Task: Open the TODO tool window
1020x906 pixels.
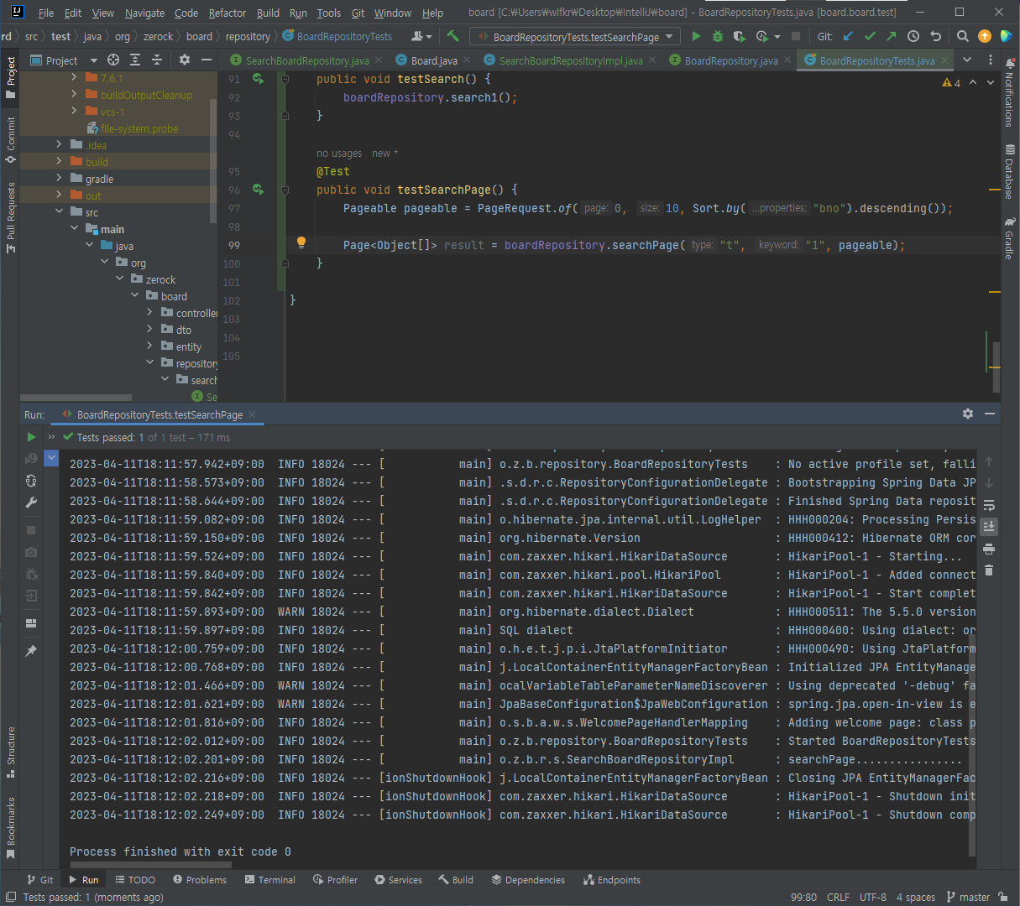Action: click(x=135, y=880)
